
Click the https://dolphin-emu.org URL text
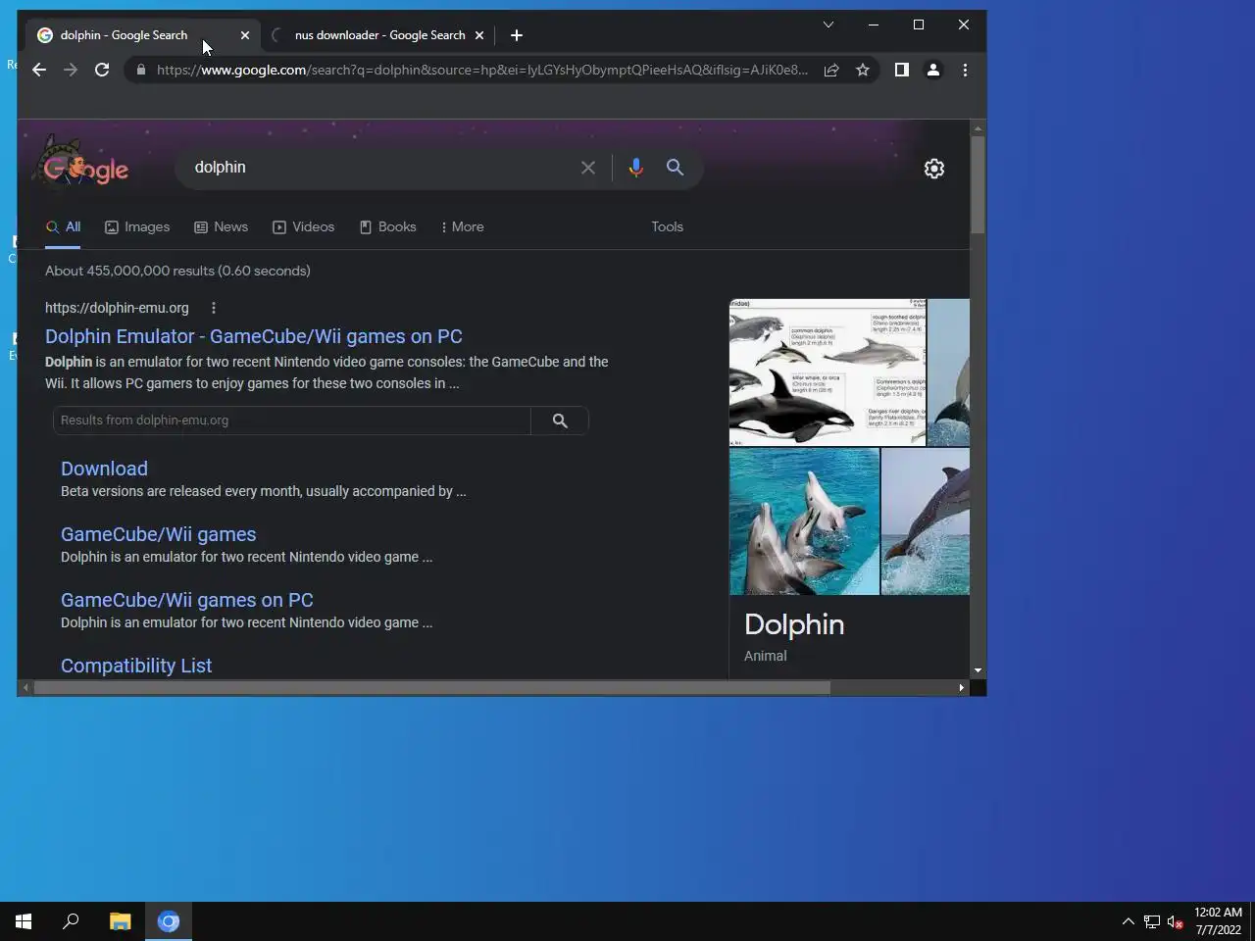tap(117, 308)
